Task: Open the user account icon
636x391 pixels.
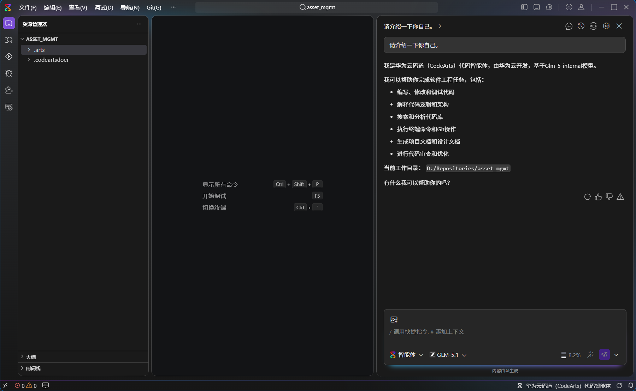Action: coord(581,7)
